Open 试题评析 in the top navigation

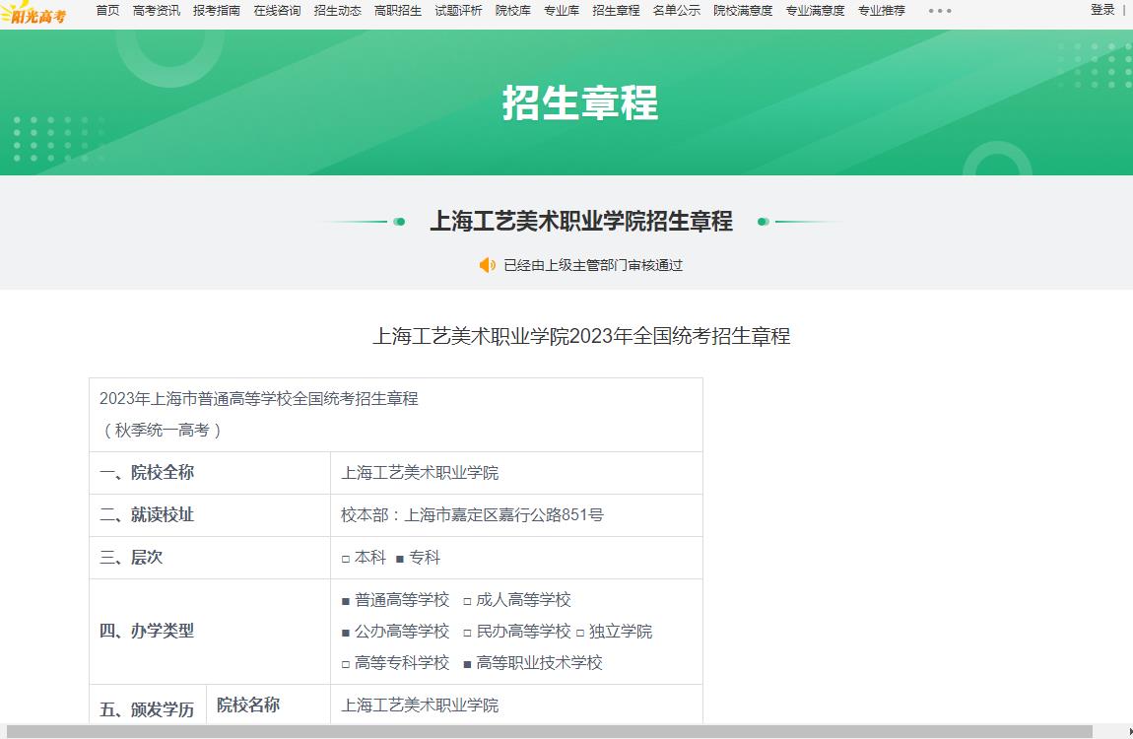coord(458,10)
